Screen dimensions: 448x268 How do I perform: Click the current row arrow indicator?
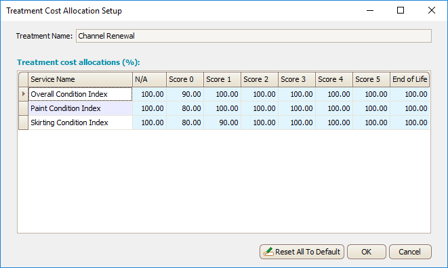(24, 94)
